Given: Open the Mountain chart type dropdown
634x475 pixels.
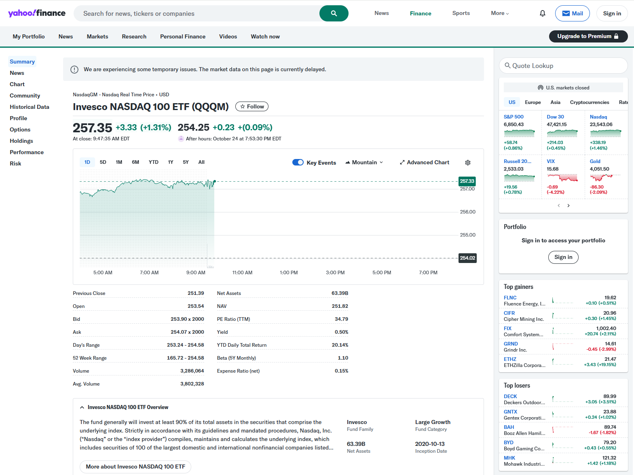Looking at the screenshot, I should (364, 162).
